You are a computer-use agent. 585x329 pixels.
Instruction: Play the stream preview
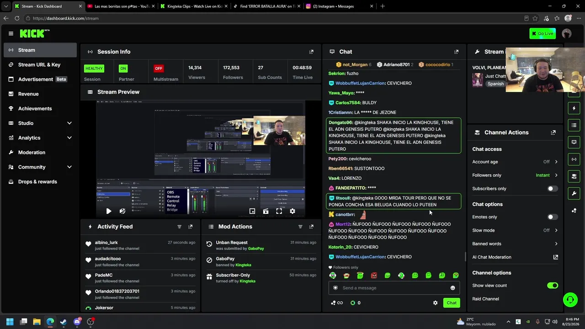pos(108,211)
